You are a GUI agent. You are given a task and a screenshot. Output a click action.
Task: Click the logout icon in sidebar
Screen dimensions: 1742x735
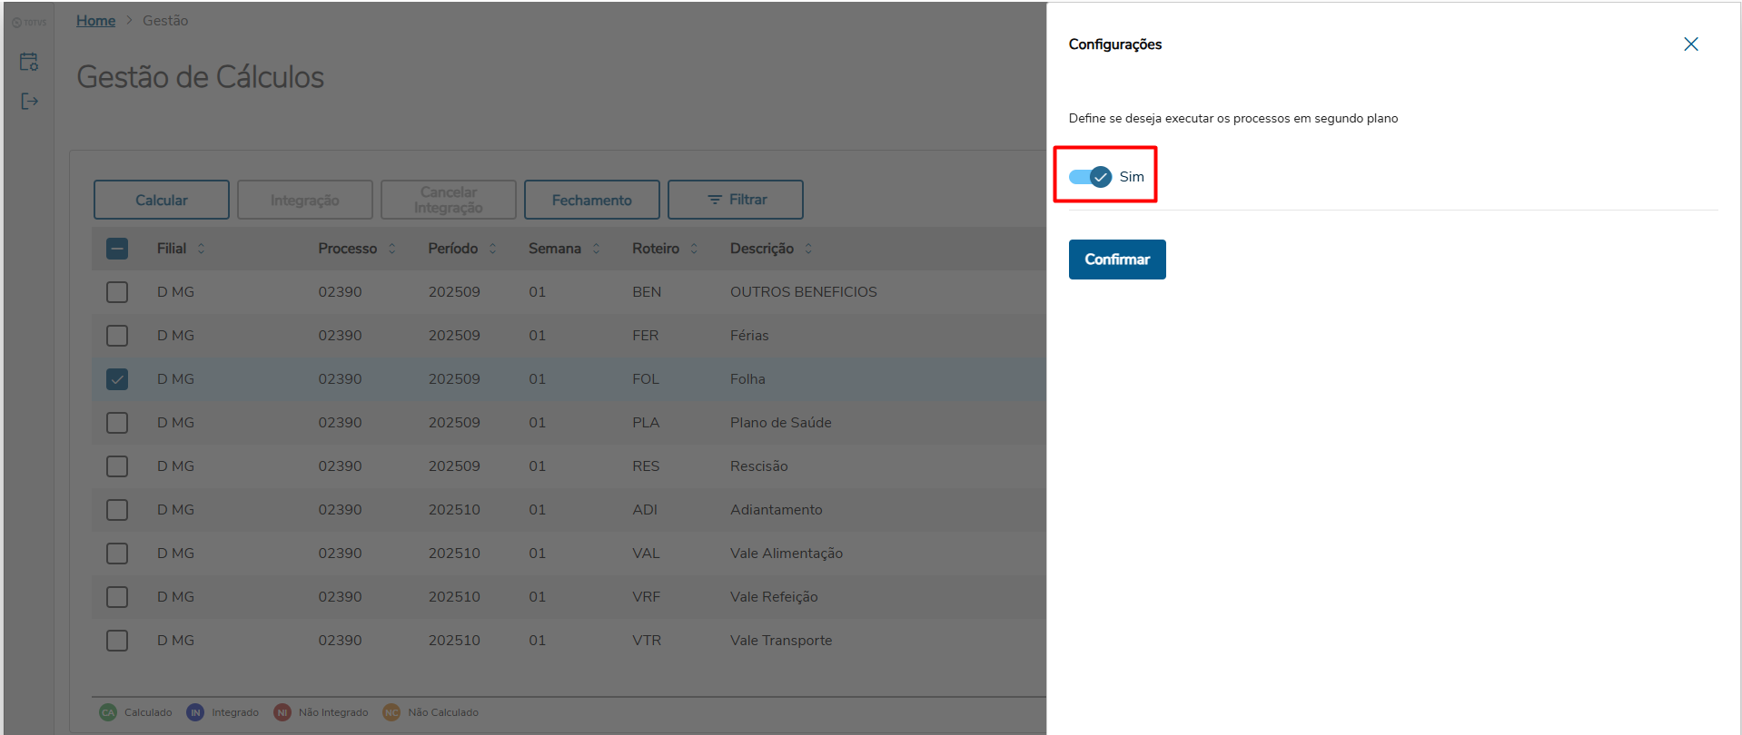coord(29,101)
